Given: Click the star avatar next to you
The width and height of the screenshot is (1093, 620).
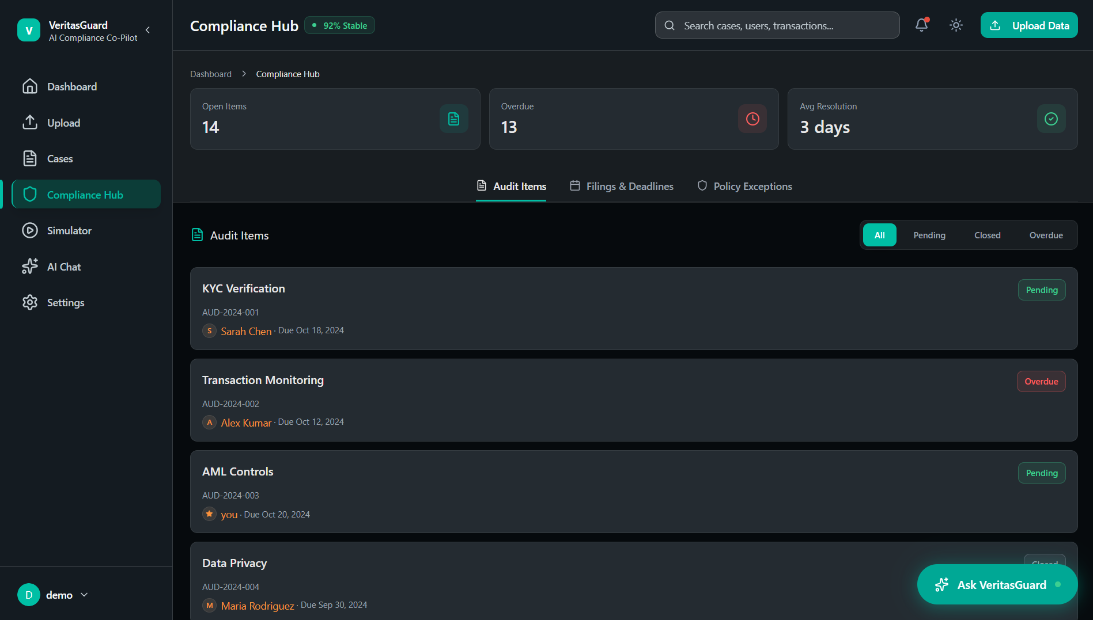Looking at the screenshot, I should pyautogui.click(x=209, y=514).
